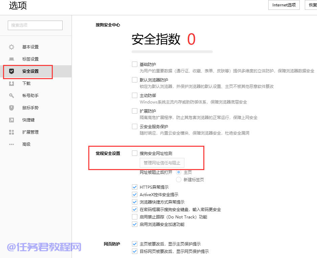Switch to 快捷键 settings
The height and width of the screenshot is (258, 317).
pyautogui.click(x=28, y=120)
